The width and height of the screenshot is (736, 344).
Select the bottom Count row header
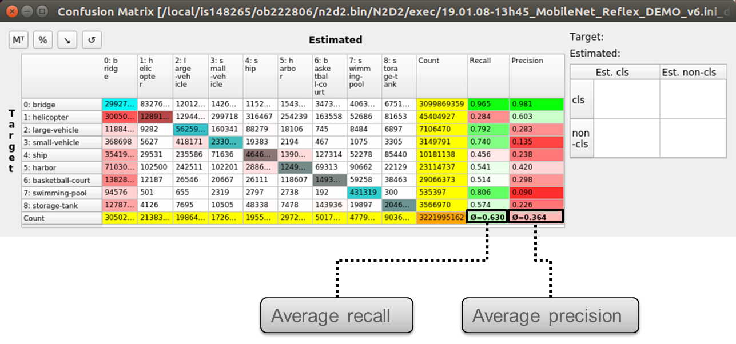click(62, 218)
